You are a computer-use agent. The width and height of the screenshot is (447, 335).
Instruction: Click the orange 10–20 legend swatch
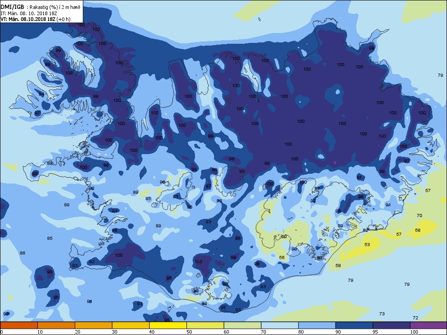click(56, 325)
